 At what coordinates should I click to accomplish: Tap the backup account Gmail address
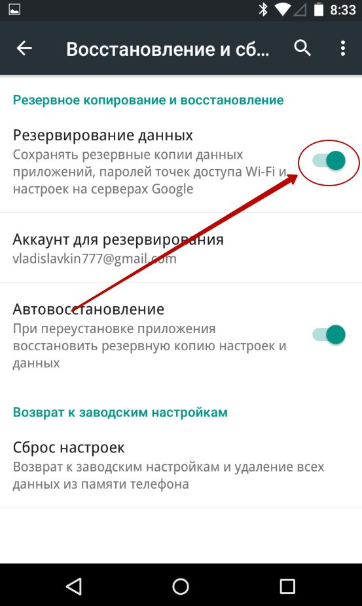coord(94,258)
